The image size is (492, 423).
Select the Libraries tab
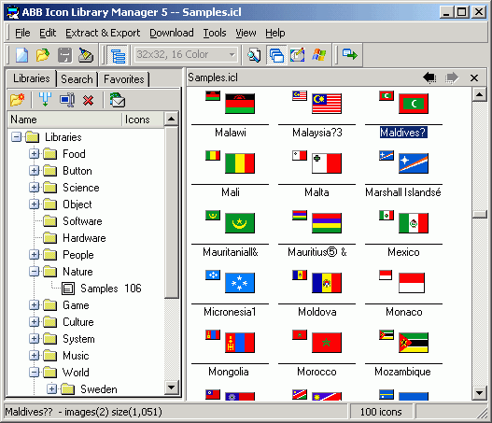tap(32, 78)
